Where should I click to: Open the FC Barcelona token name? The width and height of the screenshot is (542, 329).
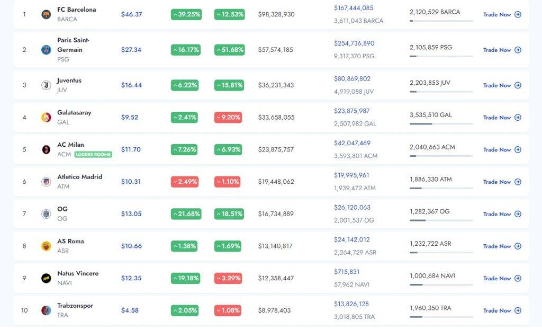[x=76, y=10]
